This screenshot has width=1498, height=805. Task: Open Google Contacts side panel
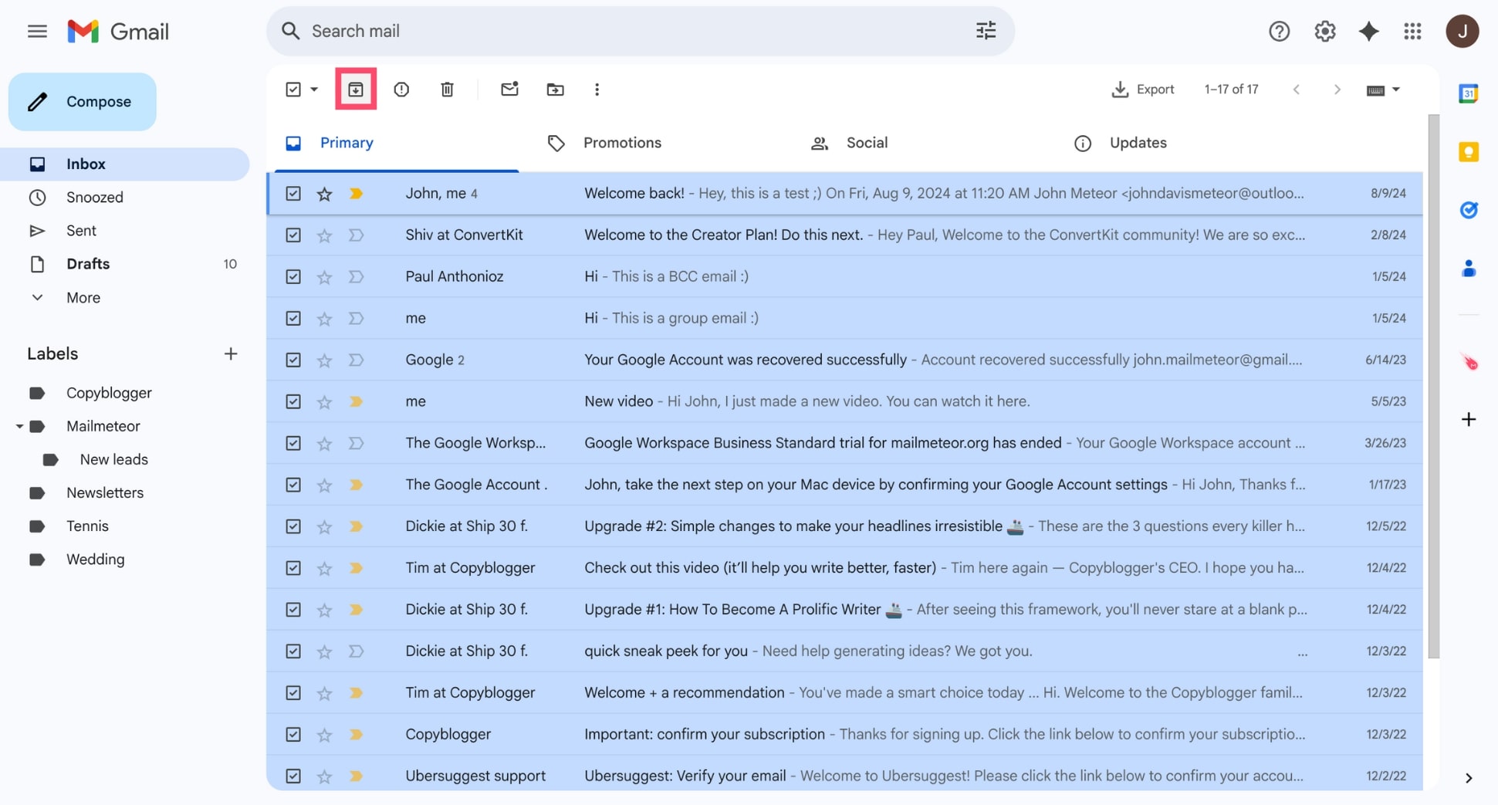tap(1468, 268)
